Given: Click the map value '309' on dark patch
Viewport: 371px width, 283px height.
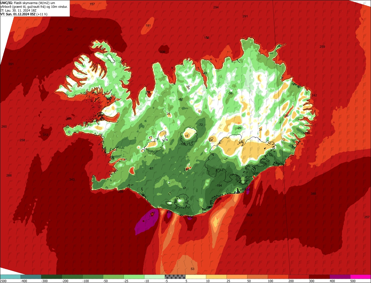Looking at the screenshot, I should 162,52.
